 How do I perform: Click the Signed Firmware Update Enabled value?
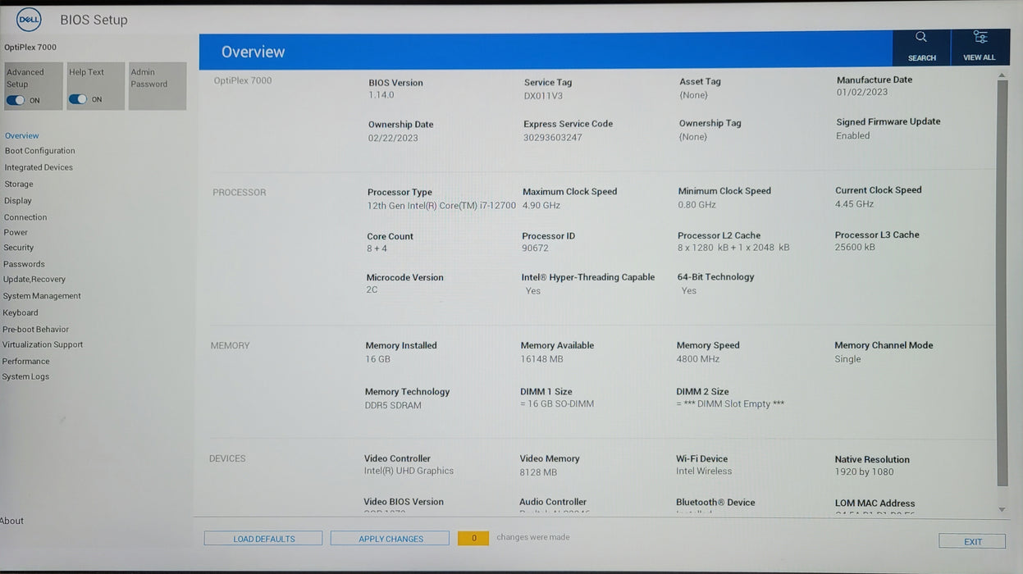tap(853, 136)
